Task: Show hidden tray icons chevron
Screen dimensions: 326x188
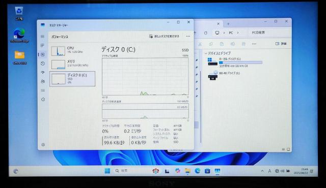Action: [262, 171]
